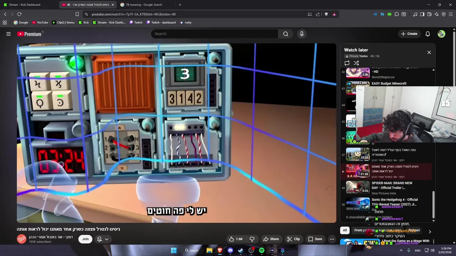Screen dimensions: 456x256
Task: Open Brave VPN shield icon
Action: [444, 14]
